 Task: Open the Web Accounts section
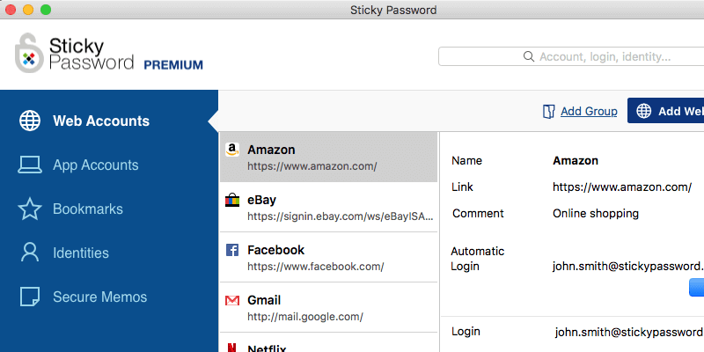pyautogui.click(x=100, y=121)
